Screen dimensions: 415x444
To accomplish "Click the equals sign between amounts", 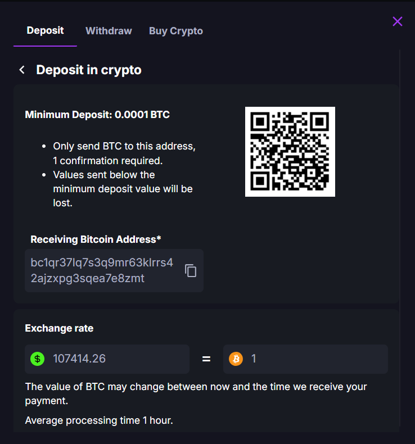I will click(206, 359).
